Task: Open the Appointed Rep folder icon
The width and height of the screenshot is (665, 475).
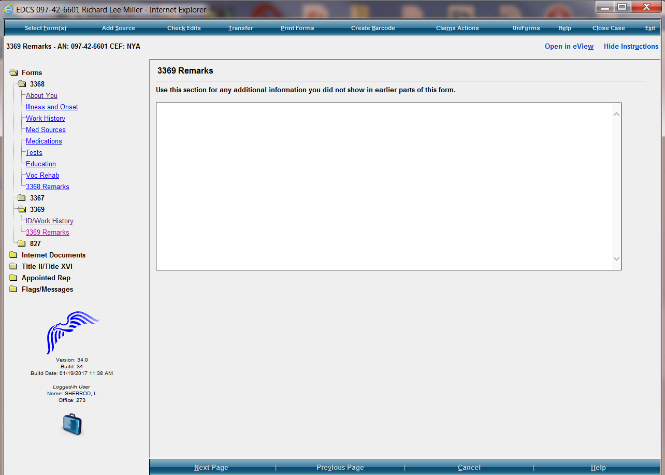Action: [x=13, y=278]
